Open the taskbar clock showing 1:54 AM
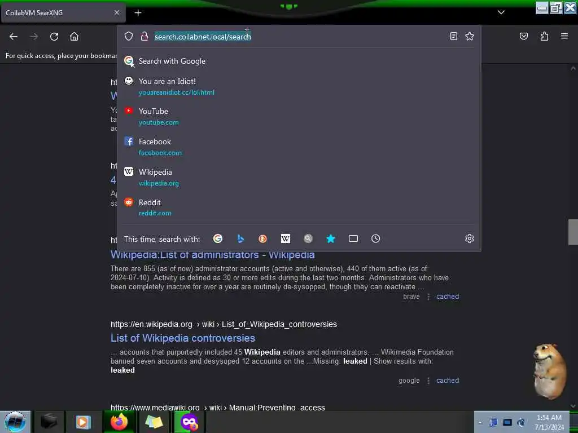This screenshot has width=578, height=433. coord(549,422)
